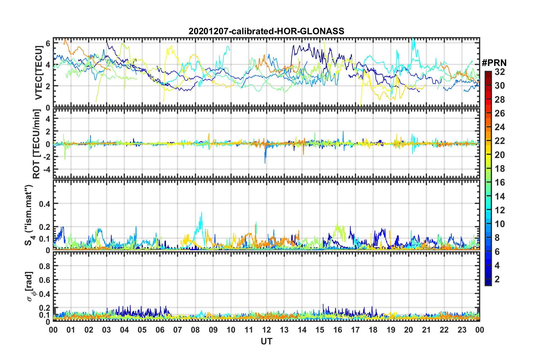Click the "#PRN" colorbar title

pyautogui.click(x=494, y=63)
